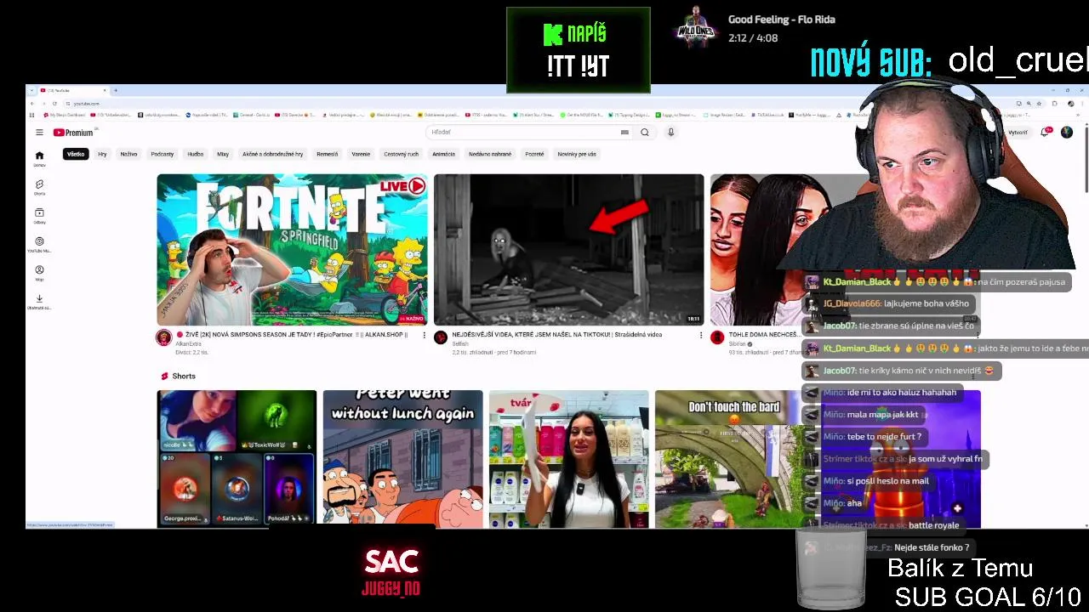Select the Animácia filter chip
1089x612 pixels.
[443, 155]
